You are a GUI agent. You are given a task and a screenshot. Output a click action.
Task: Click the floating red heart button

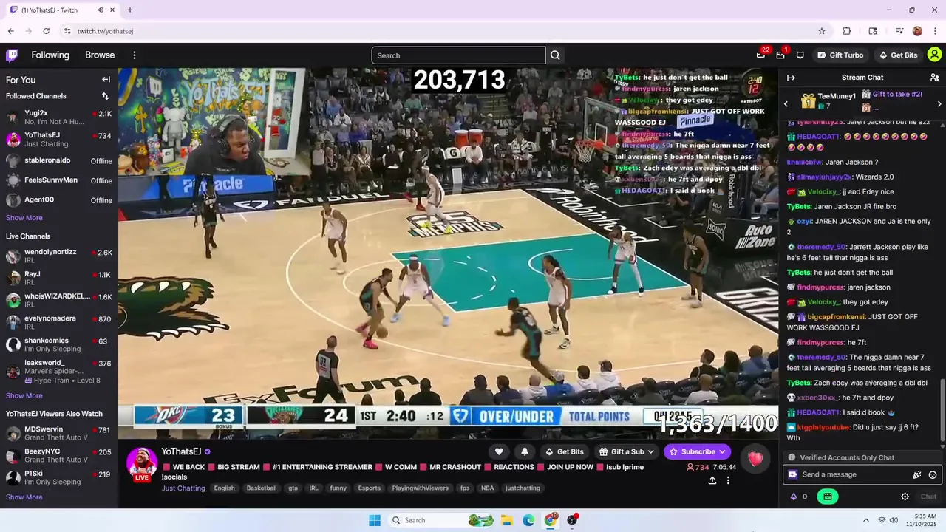point(755,458)
